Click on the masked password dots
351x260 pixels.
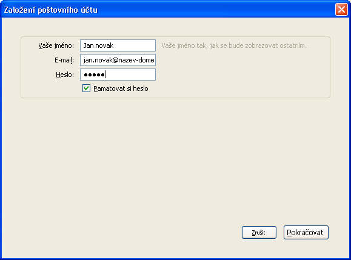(x=94, y=75)
